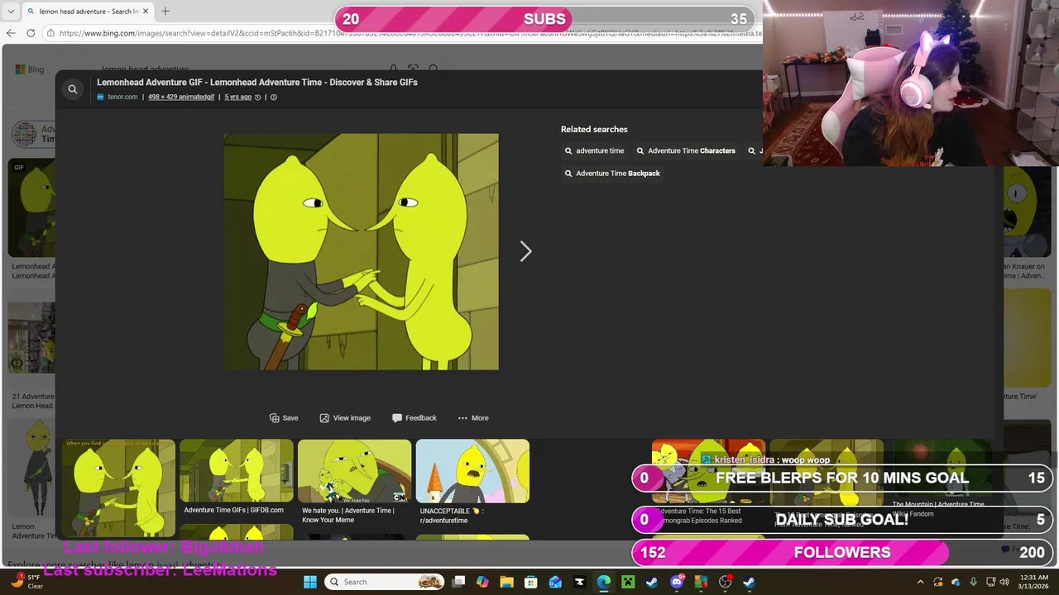Select related search 'Adventure Time Backpack'
Image resolution: width=1059 pixels, height=595 pixels.
tap(612, 173)
